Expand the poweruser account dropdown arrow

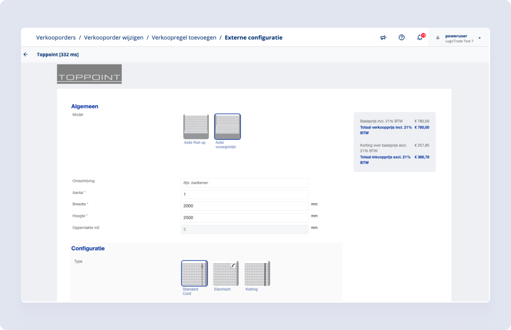click(x=479, y=38)
